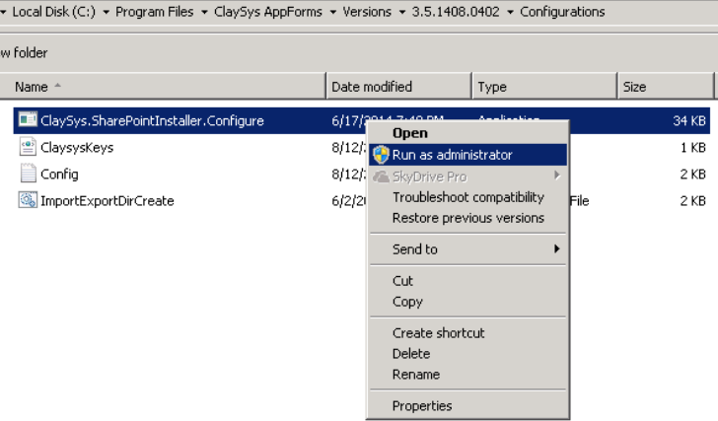Screen dimensions: 718x421
Task: Select the Config file name
Action: [x=59, y=175]
